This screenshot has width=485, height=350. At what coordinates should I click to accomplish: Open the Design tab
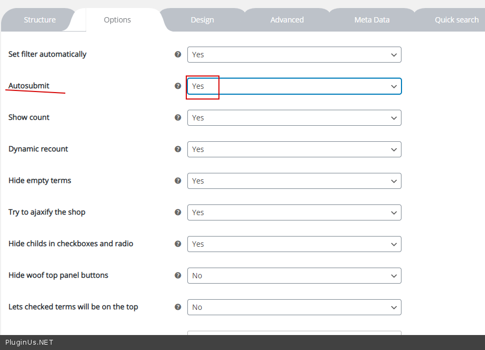pos(202,20)
